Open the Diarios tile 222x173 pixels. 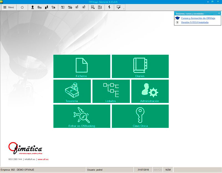tap(140, 66)
